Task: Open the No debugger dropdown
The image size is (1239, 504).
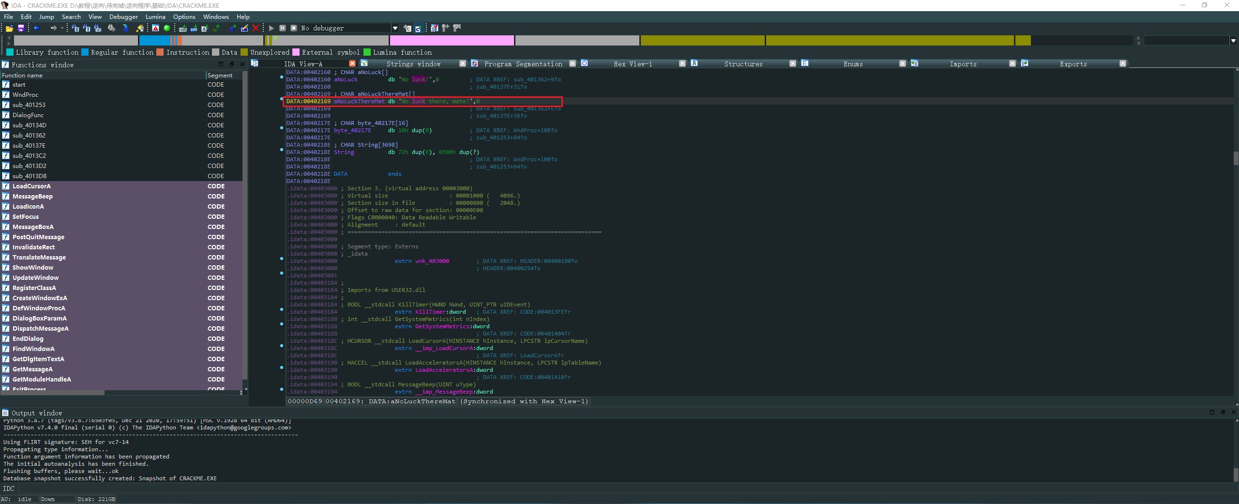Action: [x=395, y=28]
